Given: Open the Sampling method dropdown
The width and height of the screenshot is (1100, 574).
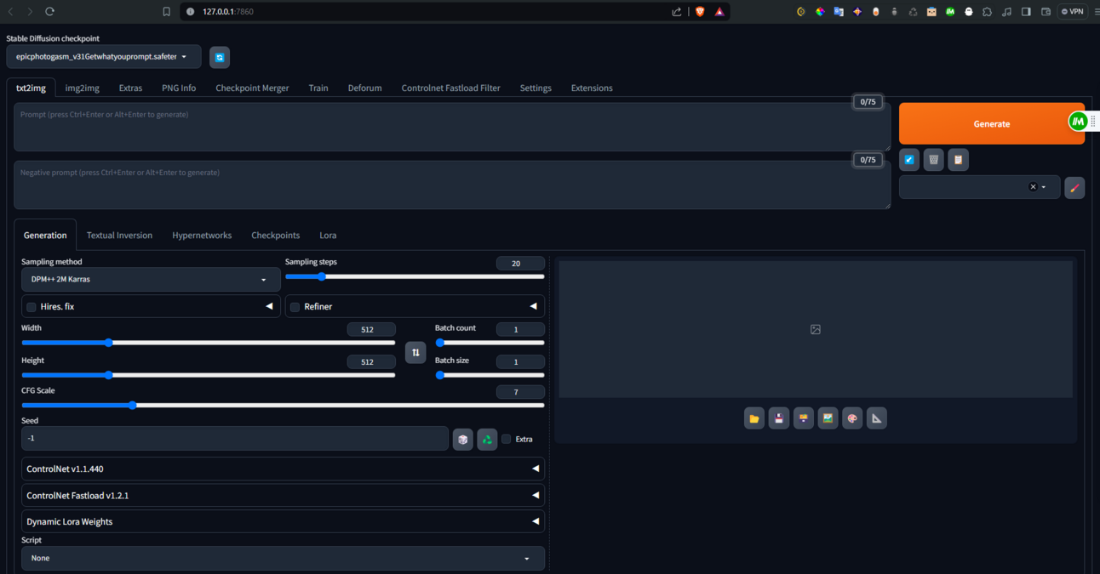Looking at the screenshot, I should click(x=151, y=280).
